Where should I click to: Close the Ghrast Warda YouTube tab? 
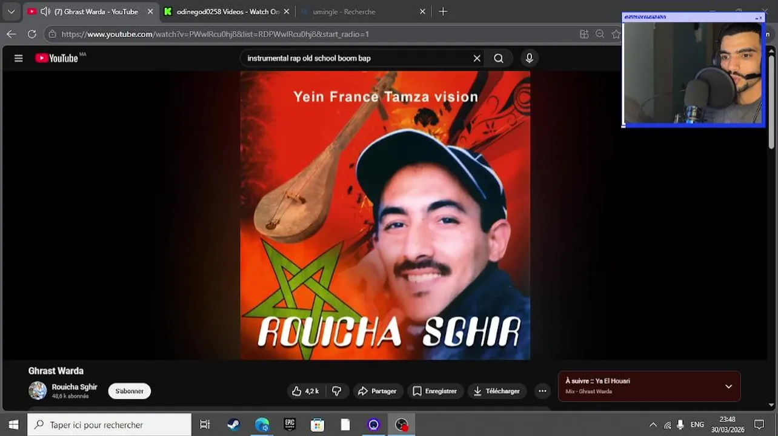[150, 12]
